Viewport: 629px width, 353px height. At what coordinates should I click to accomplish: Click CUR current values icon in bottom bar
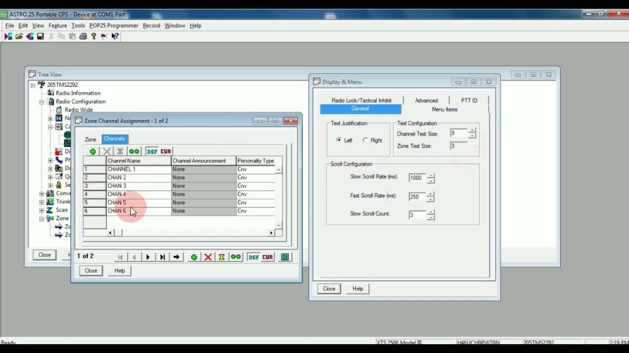267,257
